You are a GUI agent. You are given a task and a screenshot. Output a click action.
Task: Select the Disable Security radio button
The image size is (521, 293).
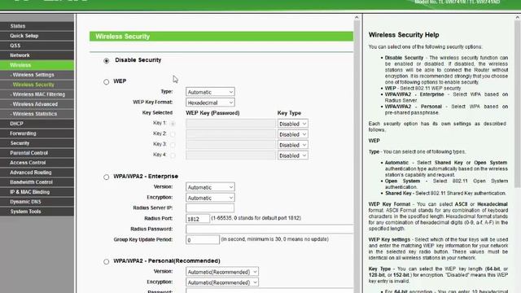pos(107,60)
